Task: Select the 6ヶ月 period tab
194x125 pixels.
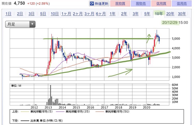Action: click(x=101, y=14)
